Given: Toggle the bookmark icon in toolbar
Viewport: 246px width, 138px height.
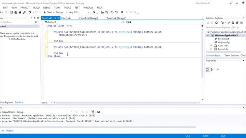Looking at the screenshot, I should coord(122,12).
